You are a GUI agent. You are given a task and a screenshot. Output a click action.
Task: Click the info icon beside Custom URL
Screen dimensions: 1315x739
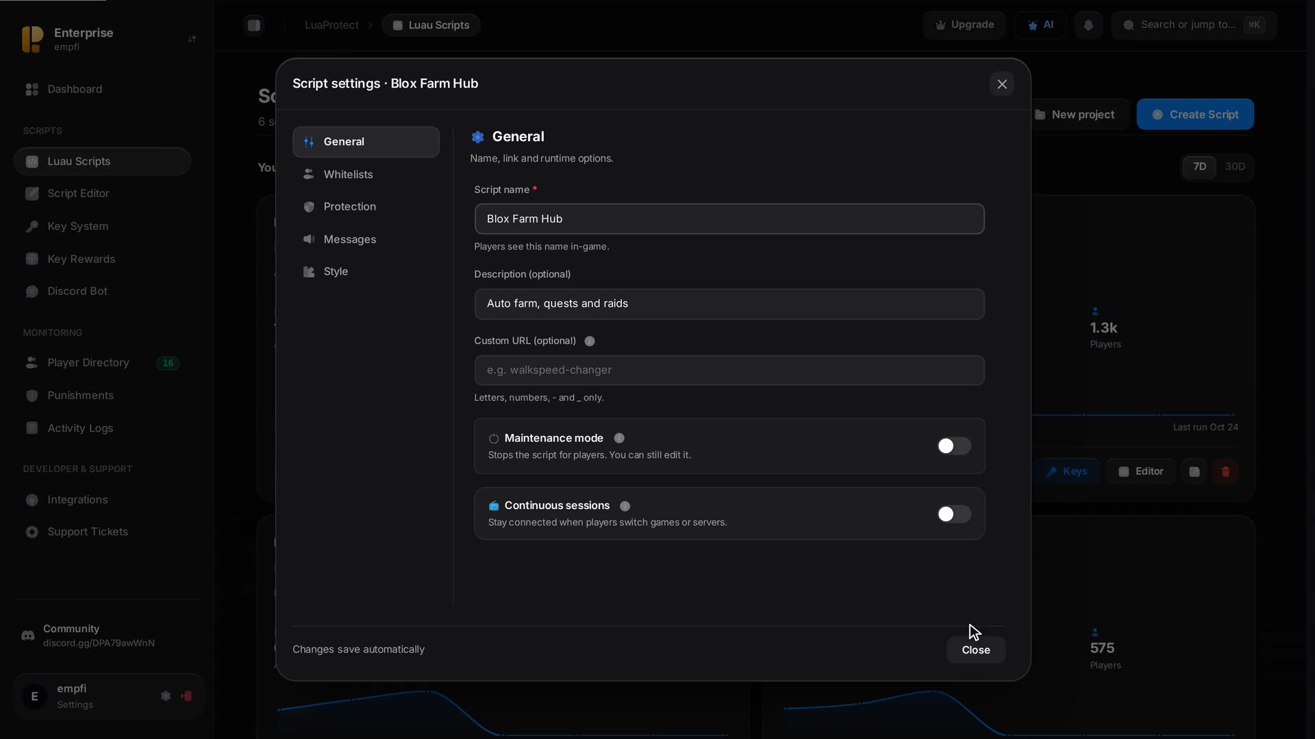tap(590, 341)
